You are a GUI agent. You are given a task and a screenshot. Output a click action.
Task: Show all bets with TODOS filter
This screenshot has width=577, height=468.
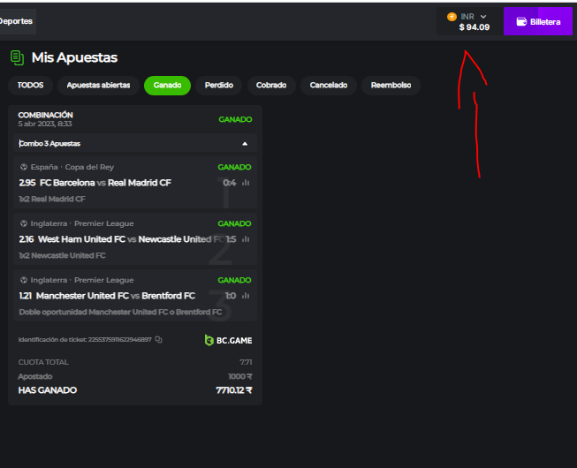click(x=30, y=86)
